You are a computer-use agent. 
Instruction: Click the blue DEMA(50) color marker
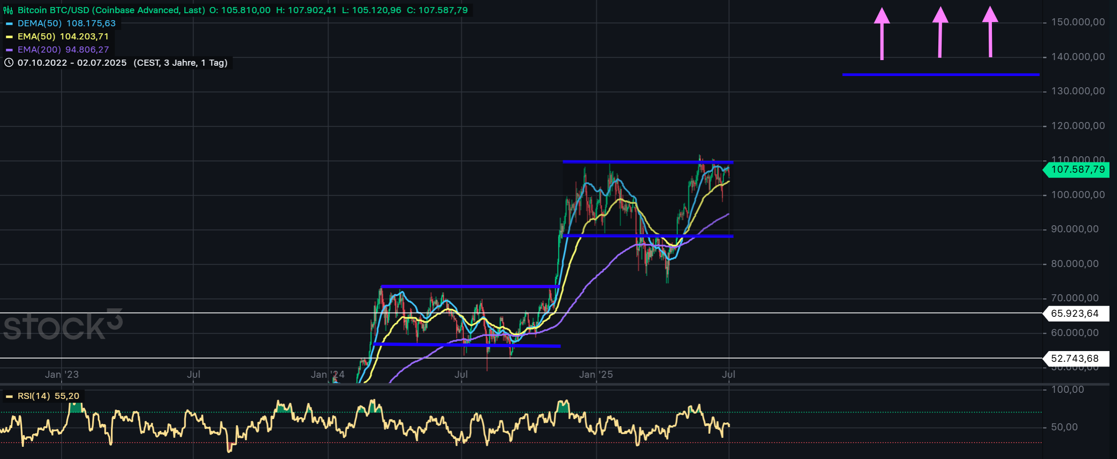pos(9,23)
